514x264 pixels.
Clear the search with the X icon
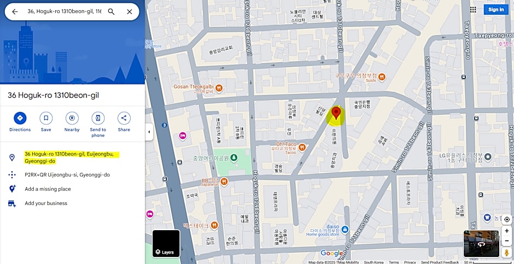click(130, 12)
